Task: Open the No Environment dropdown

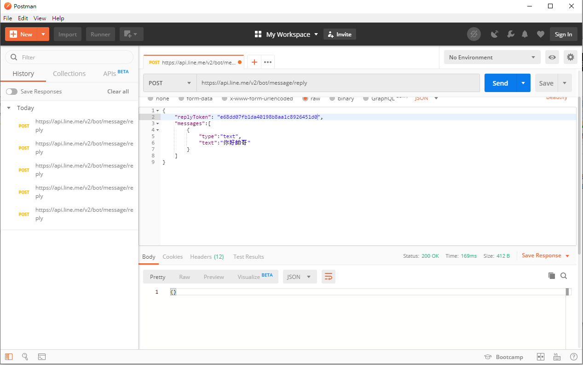Action: [492, 58]
